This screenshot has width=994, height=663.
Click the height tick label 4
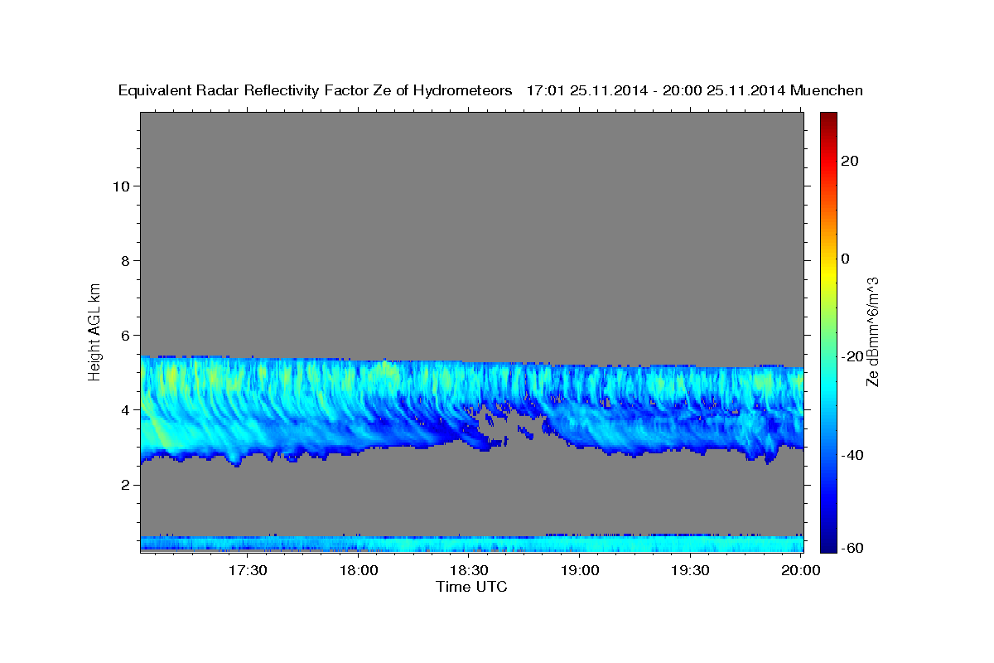click(125, 409)
